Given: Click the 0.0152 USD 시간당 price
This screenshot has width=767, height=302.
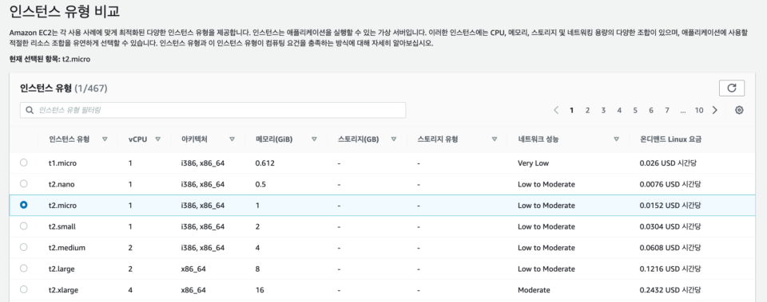Looking at the screenshot, I should (x=670, y=206).
